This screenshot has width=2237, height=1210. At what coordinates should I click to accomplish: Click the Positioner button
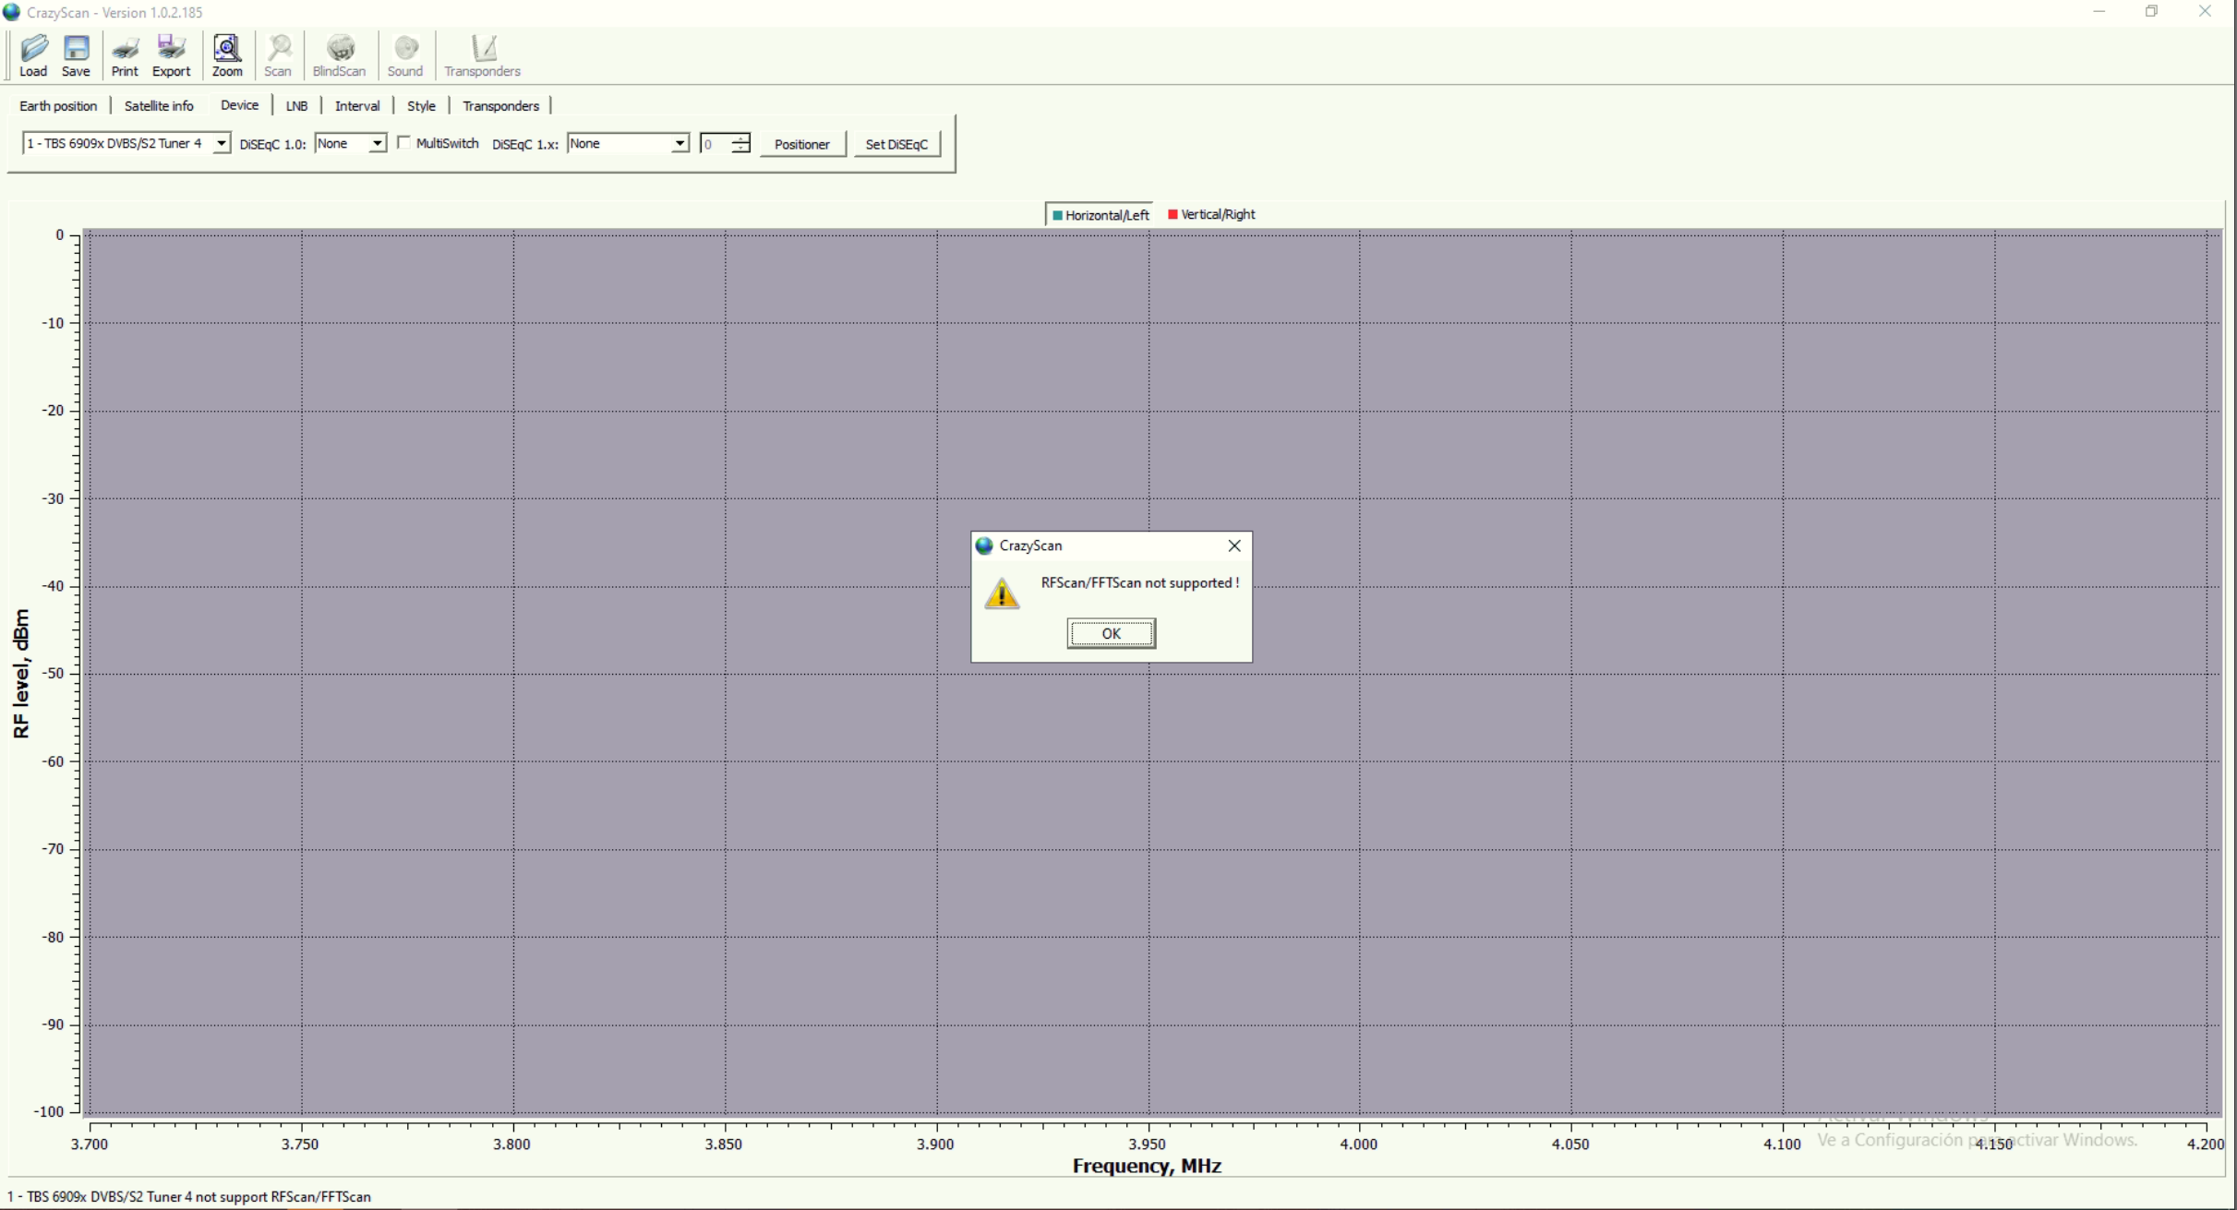tap(802, 144)
